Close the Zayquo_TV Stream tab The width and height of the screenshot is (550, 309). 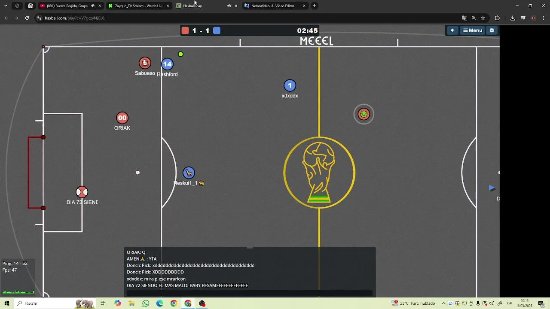168,6
